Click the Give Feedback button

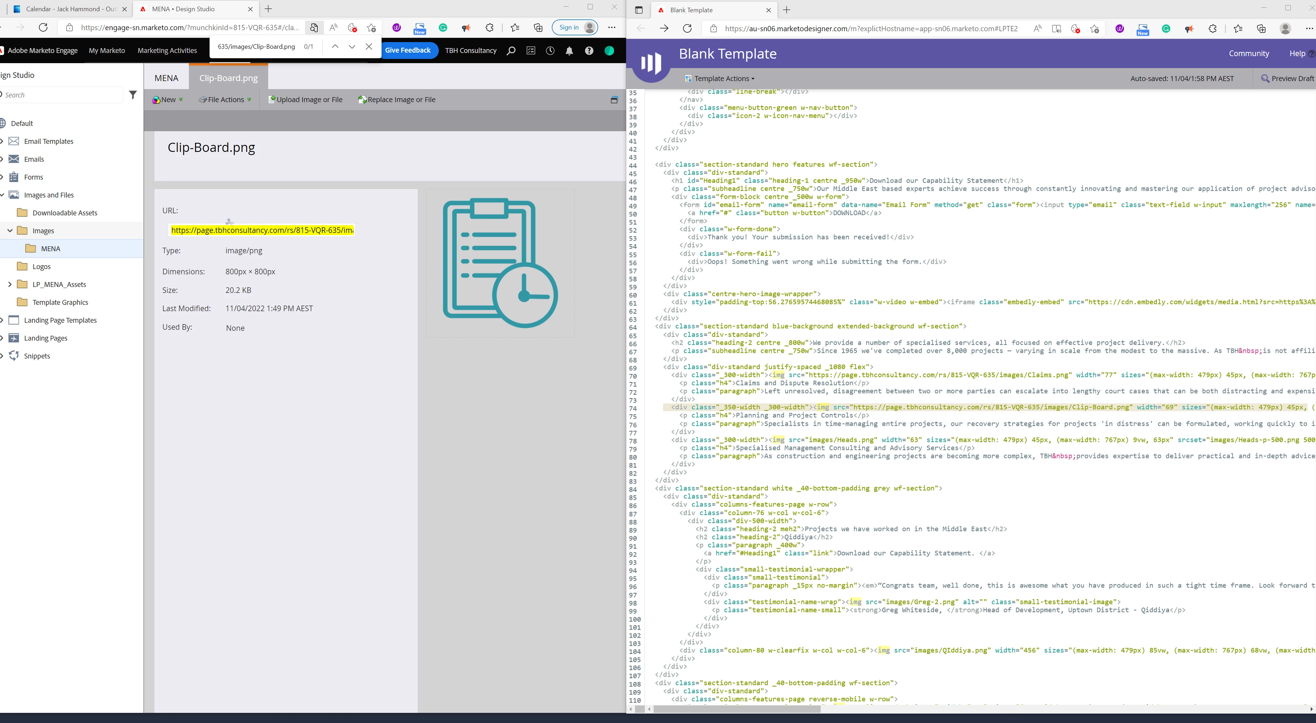coord(408,50)
